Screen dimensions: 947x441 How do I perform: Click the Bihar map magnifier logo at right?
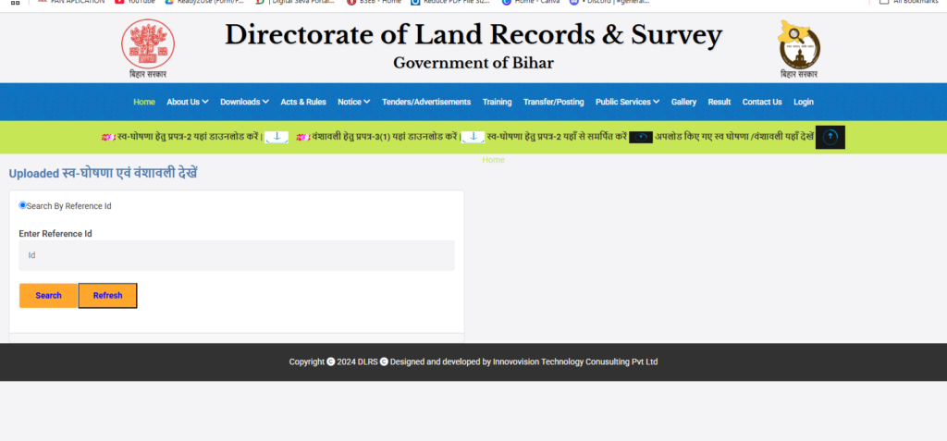(799, 43)
